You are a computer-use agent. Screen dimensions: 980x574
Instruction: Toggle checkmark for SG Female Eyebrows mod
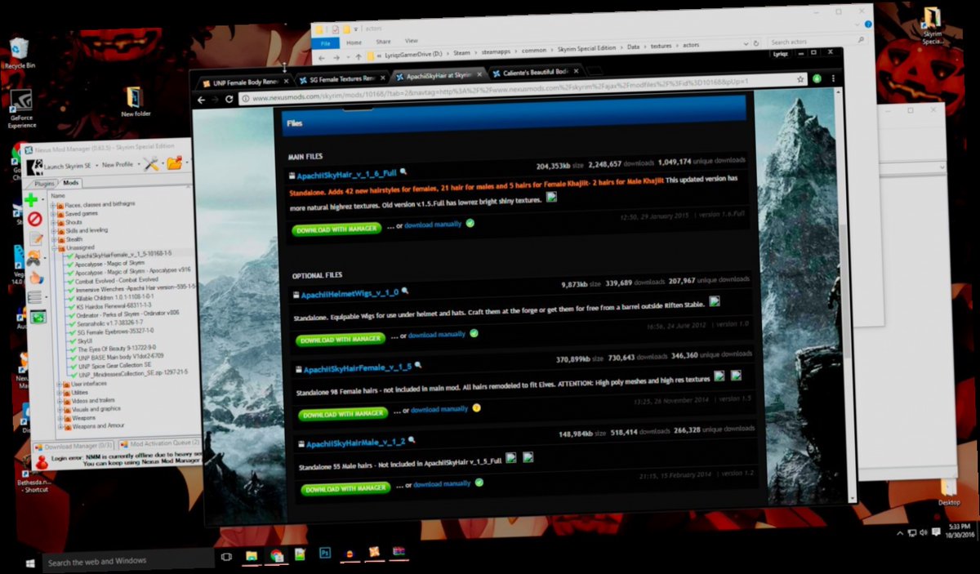(x=72, y=332)
